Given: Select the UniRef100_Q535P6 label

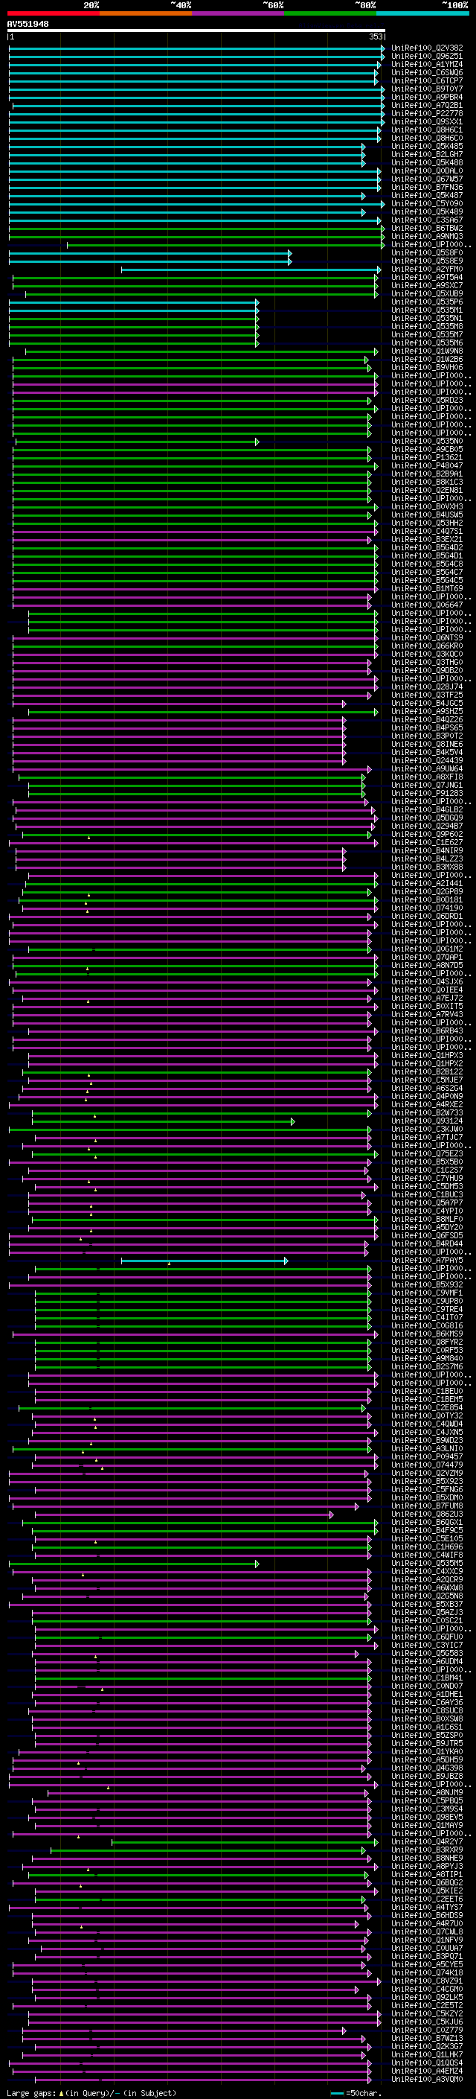Looking at the screenshot, I should (x=427, y=302).
